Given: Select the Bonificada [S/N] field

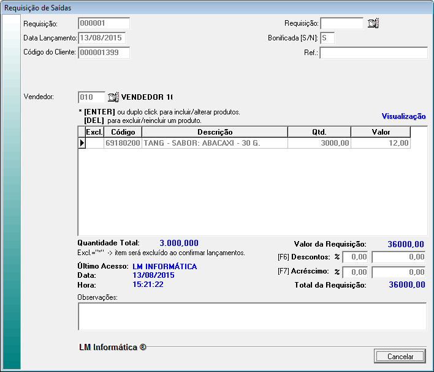Looking at the screenshot, I should pyautogui.click(x=327, y=38).
